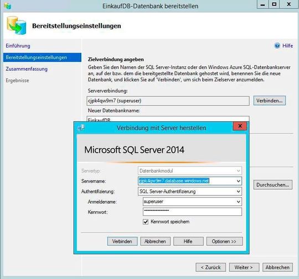Proceed with the Weiter > button

coord(244,267)
